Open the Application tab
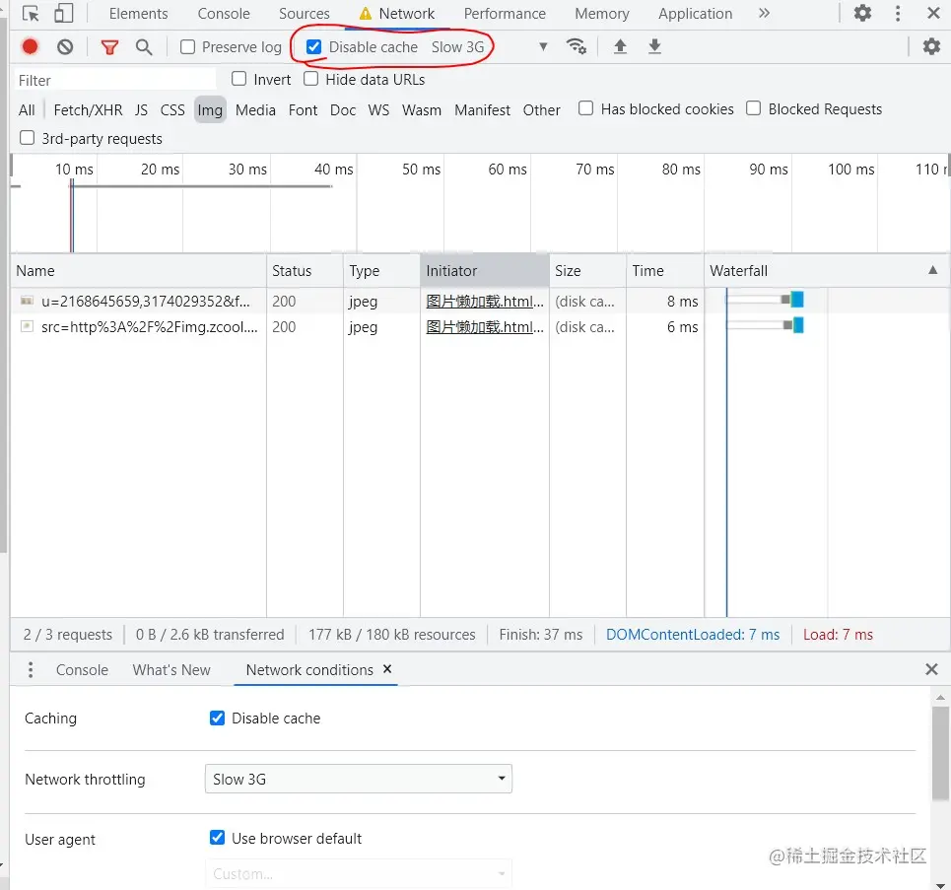This screenshot has height=890, width=951. (695, 14)
